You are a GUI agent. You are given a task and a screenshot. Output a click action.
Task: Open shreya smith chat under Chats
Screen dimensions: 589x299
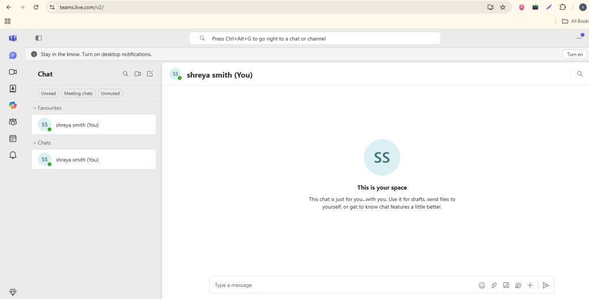94,159
